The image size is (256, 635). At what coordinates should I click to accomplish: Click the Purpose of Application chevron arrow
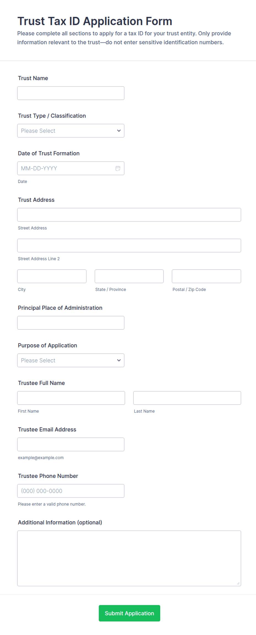[x=119, y=360]
